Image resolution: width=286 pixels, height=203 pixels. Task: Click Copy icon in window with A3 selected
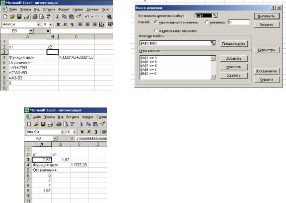(x=88, y=124)
